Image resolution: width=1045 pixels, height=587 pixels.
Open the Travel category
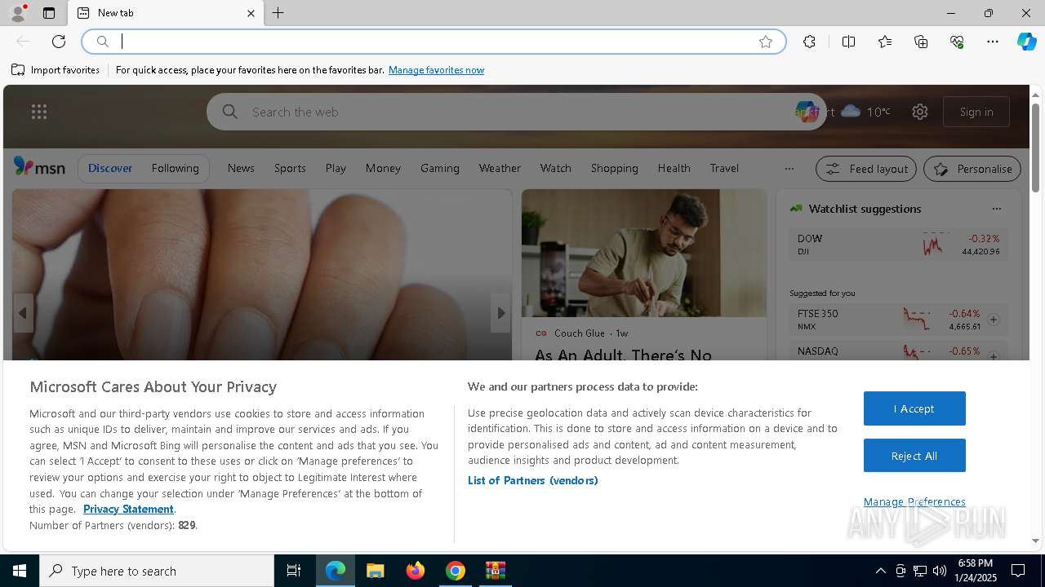(724, 168)
